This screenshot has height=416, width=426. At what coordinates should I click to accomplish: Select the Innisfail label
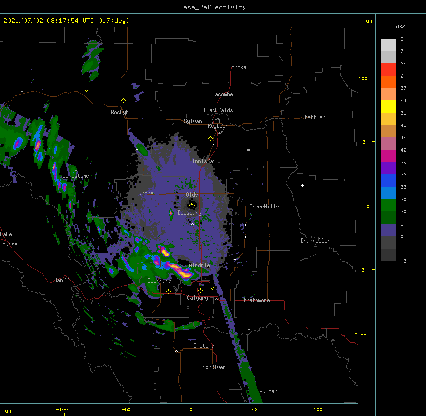pyautogui.click(x=205, y=161)
